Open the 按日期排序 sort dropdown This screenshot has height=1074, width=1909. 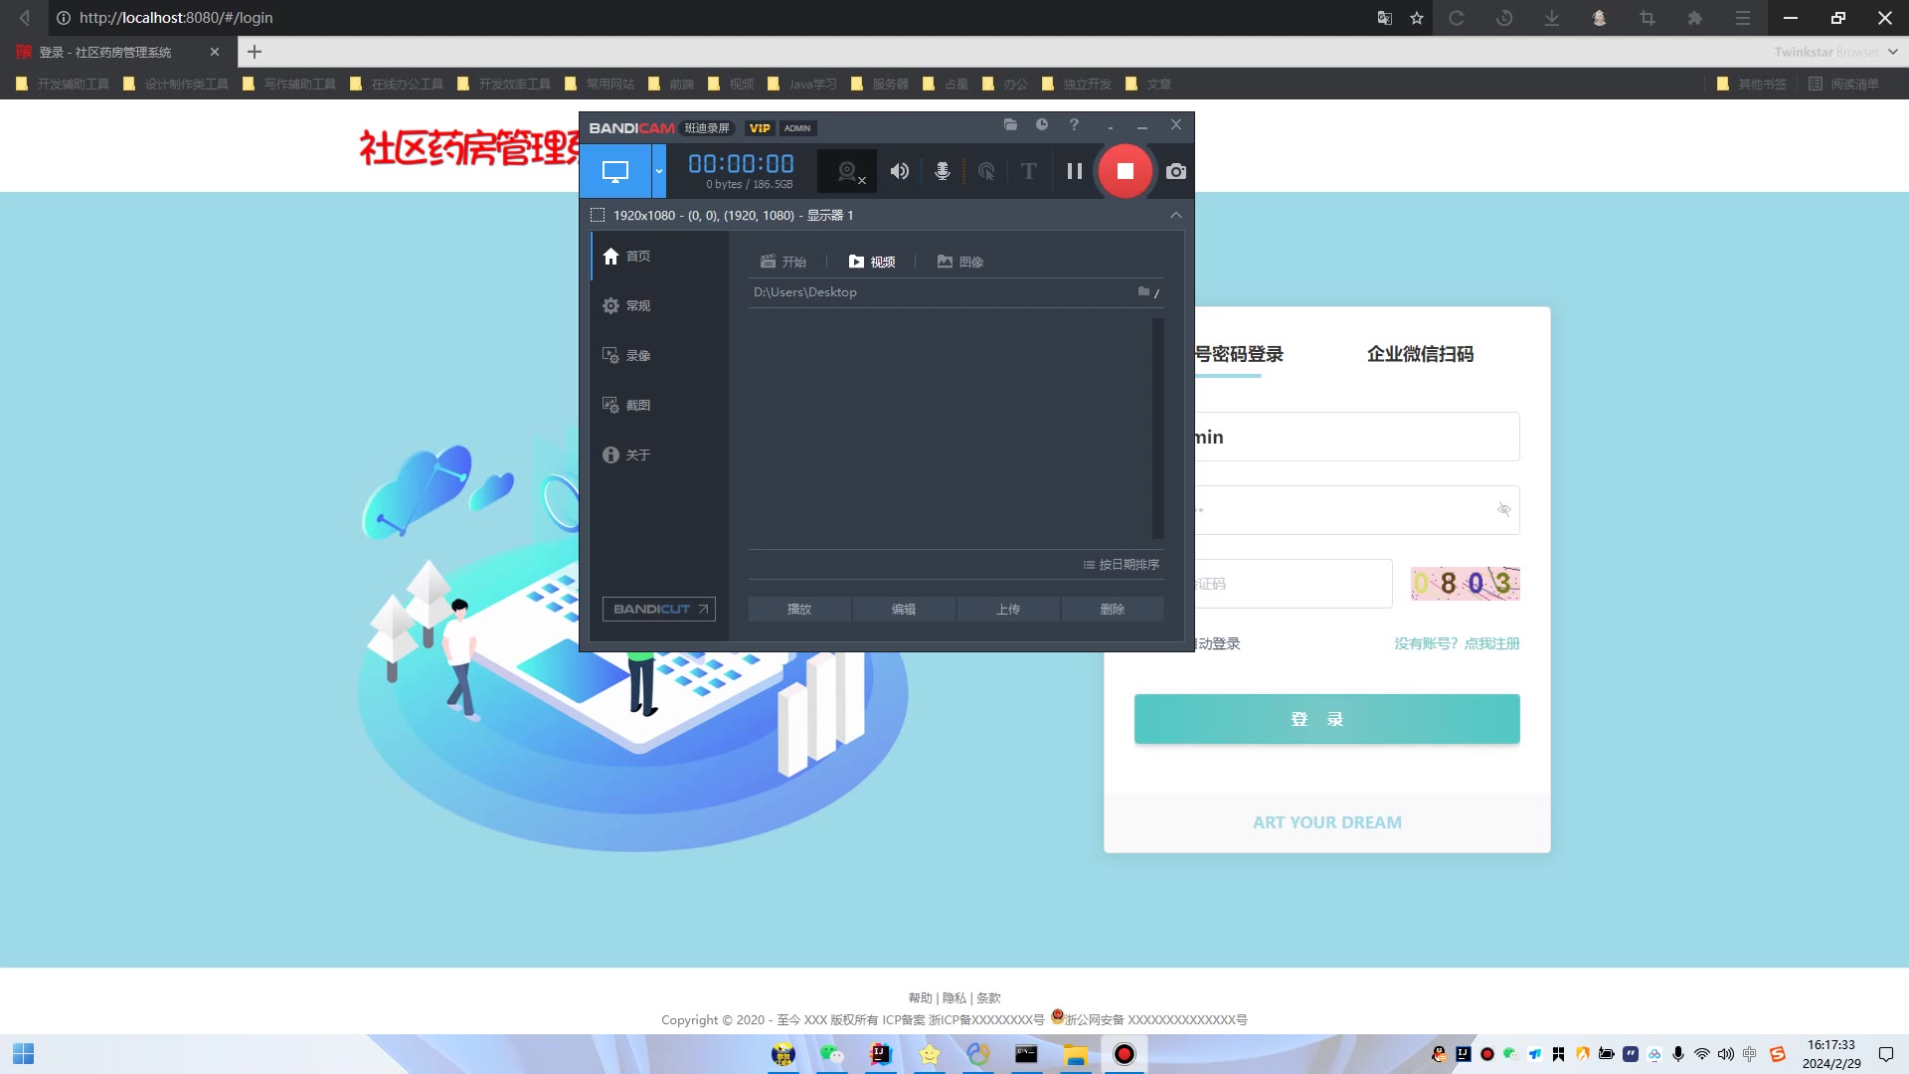point(1122,564)
